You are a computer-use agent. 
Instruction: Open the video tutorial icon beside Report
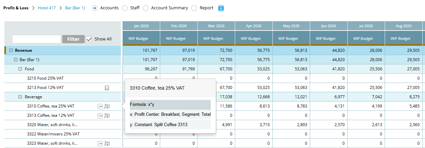tap(221, 8)
